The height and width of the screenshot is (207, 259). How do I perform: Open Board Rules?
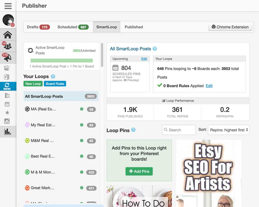(55, 84)
